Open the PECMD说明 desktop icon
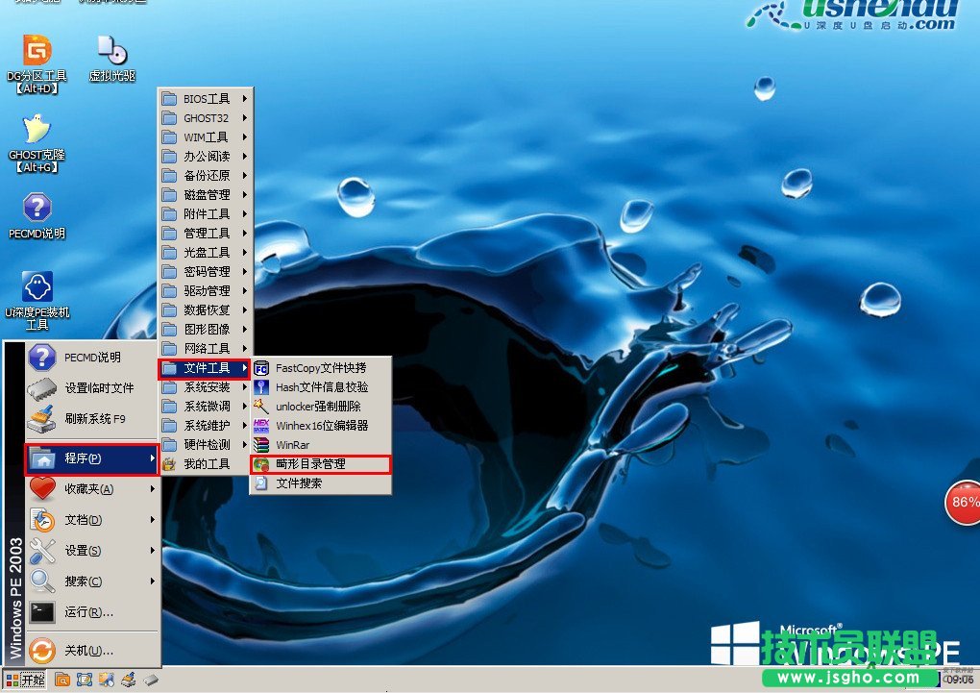Screen dimensions: 980x693 coord(37,209)
